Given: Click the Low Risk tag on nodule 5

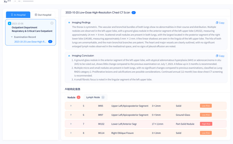Looking at the screenshot, I should [206, 106].
